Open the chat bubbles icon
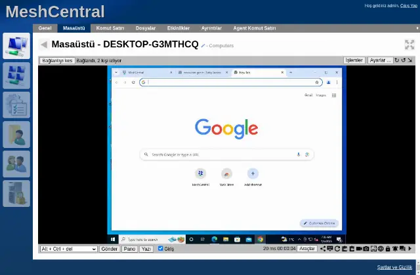The image size is (420, 275). click(x=402, y=249)
